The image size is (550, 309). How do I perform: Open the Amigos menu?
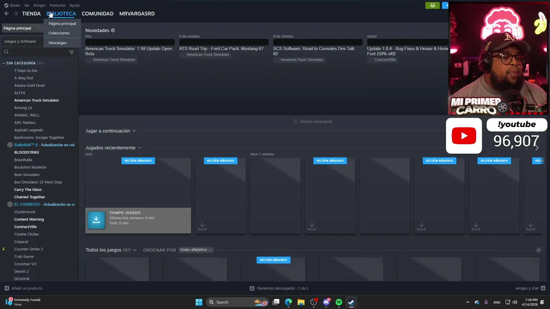tap(40, 5)
